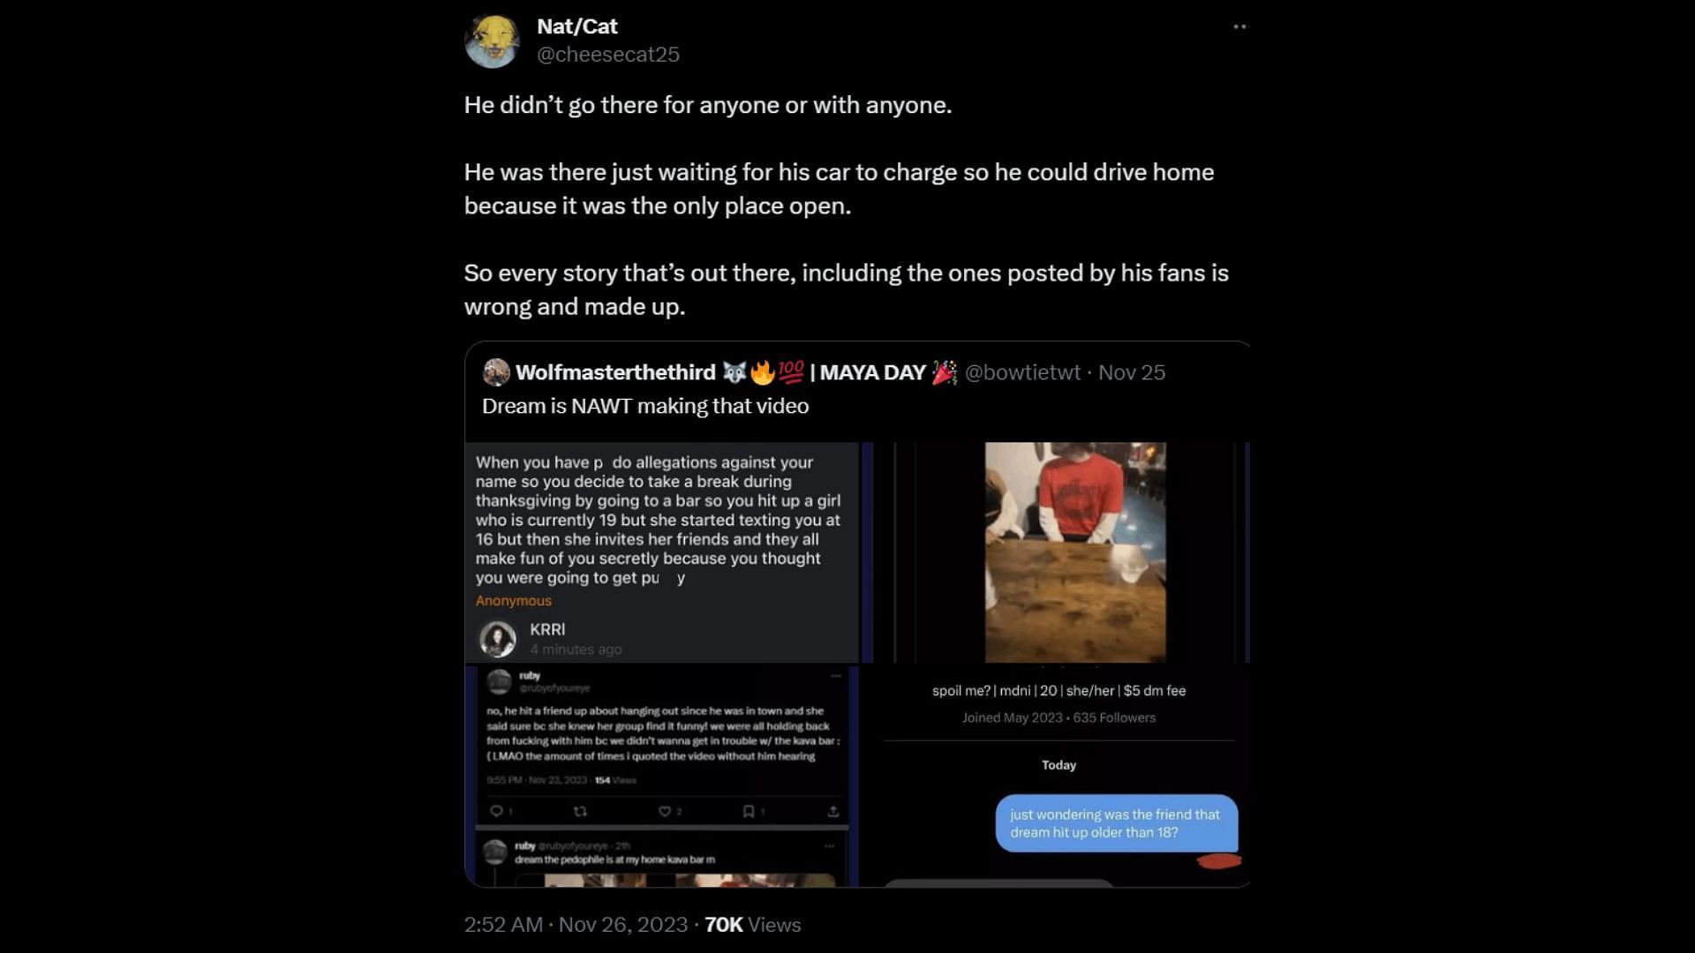The image size is (1695, 953).
Task: Open the @cheesecat25 handle link
Action: [608, 55]
